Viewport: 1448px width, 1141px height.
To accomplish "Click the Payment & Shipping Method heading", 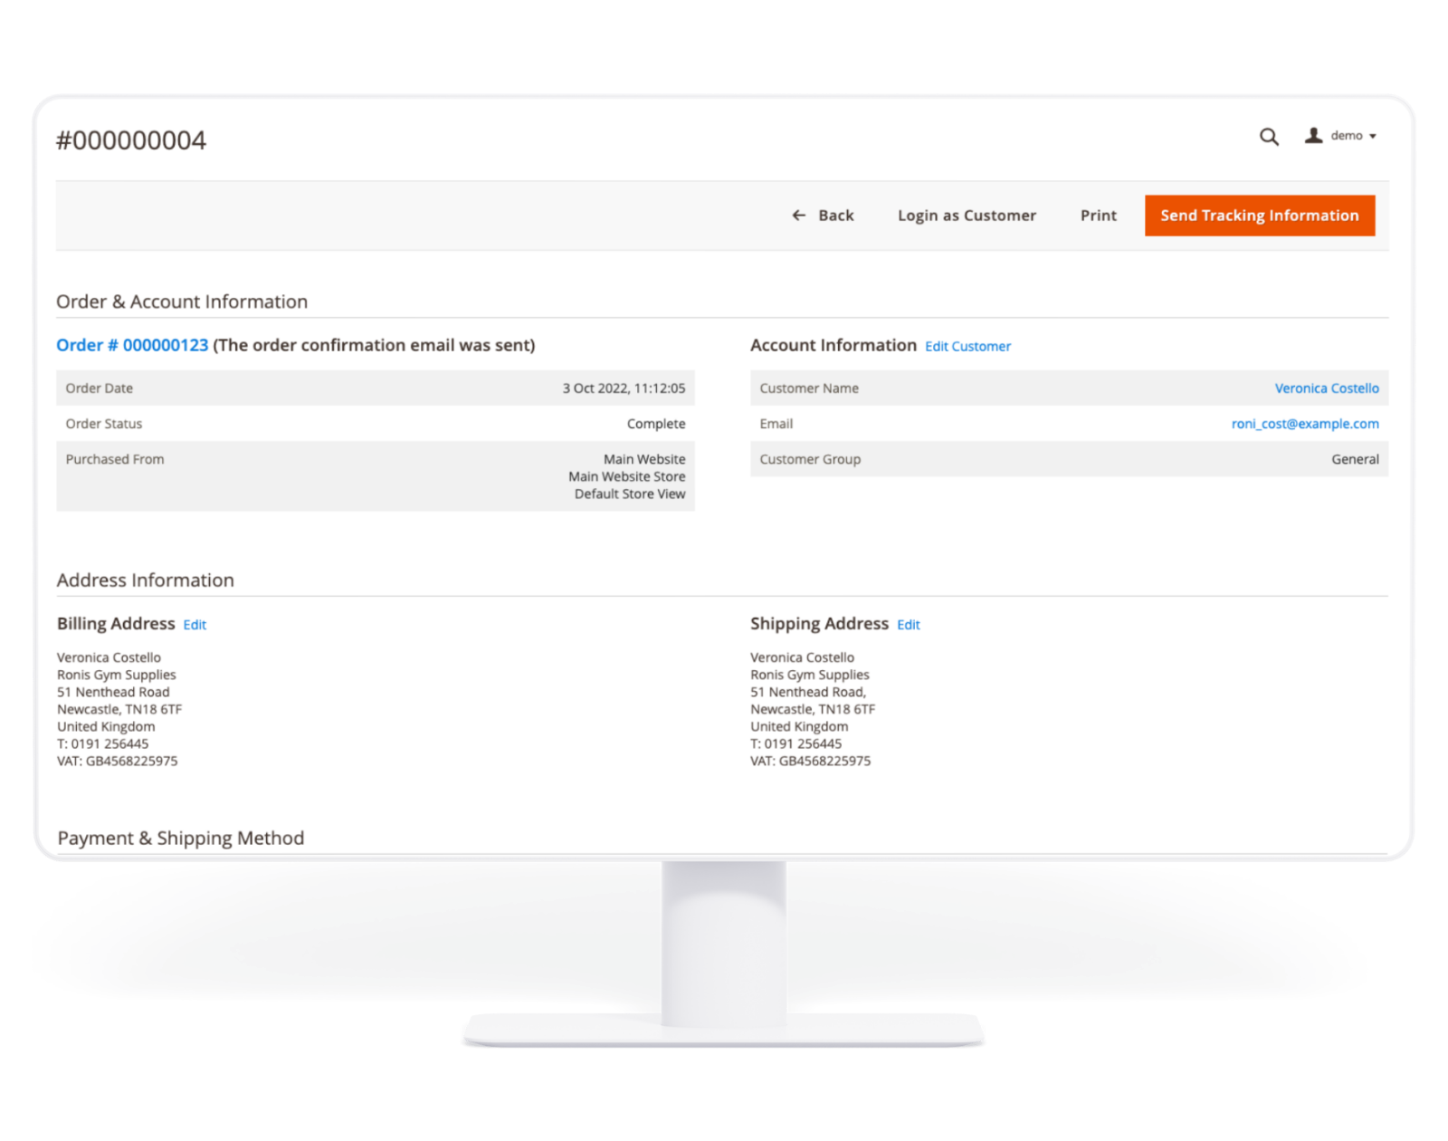I will [x=181, y=839].
